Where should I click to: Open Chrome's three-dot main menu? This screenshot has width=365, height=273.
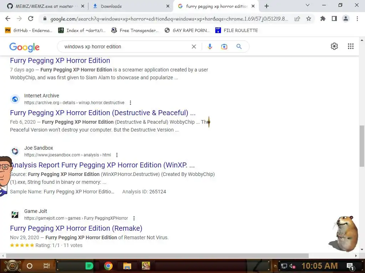(357, 18)
